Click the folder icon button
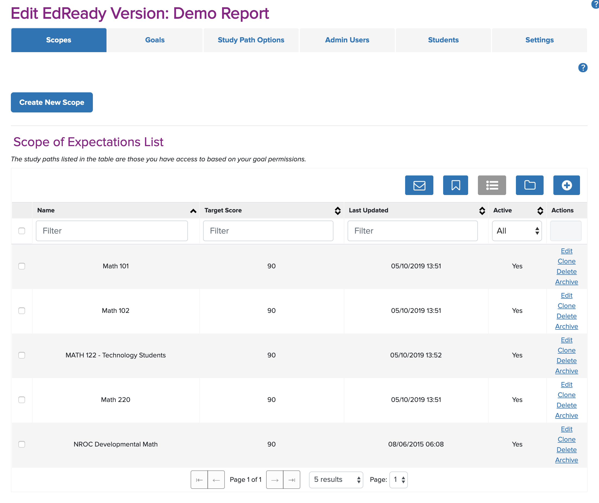Screen dimensions: 599x503 530,185
